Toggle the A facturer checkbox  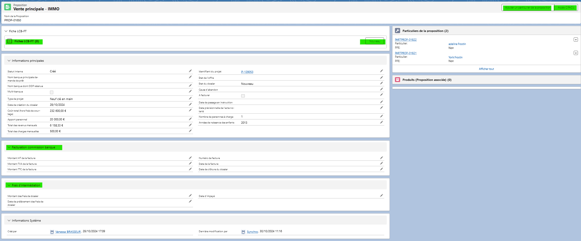pos(243,96)
